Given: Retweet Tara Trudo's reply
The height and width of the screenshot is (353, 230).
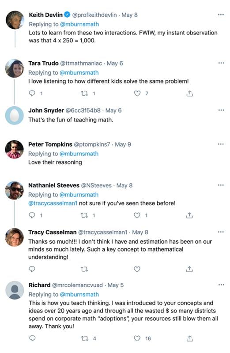Looking at the screenshot, I should 84,93.
